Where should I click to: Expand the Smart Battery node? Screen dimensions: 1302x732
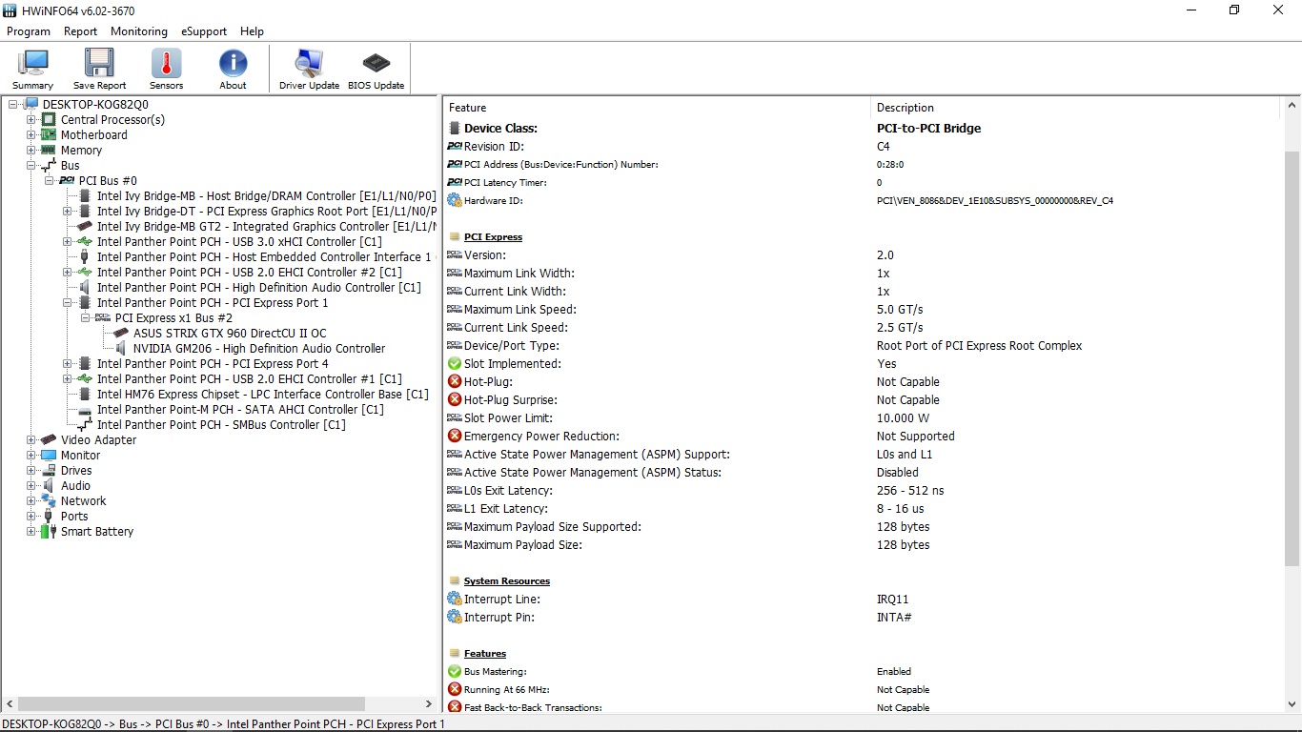pos(31,532)
